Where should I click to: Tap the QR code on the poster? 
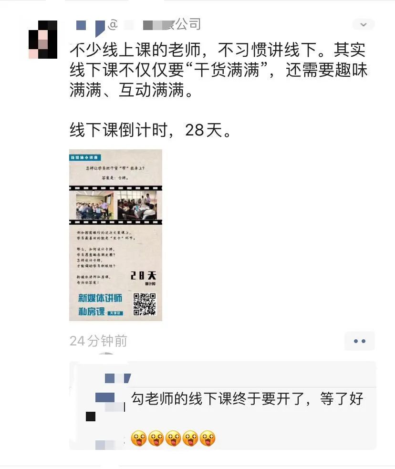145,304
